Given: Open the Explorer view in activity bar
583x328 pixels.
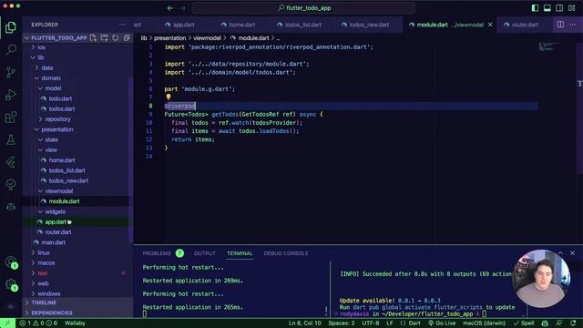Looking at the screenshot, I should 10,27.
